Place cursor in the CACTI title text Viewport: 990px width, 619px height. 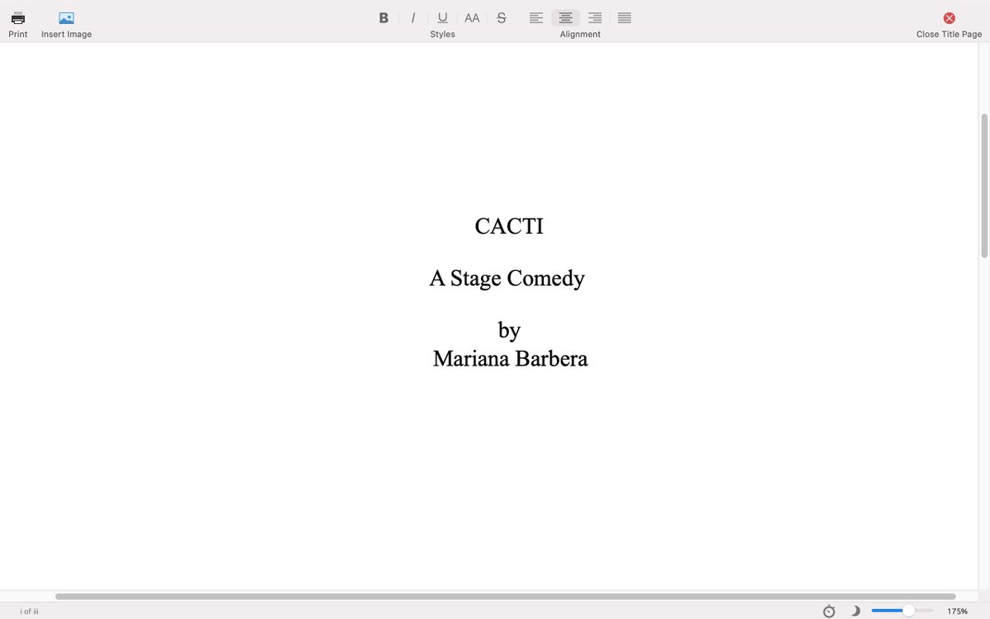coord(508,225)
